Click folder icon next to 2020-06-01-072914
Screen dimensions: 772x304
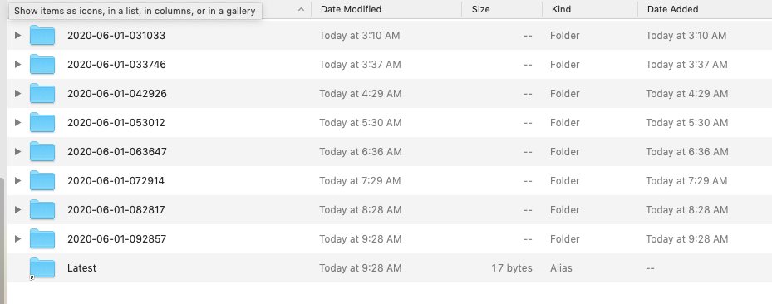[42, 180]
